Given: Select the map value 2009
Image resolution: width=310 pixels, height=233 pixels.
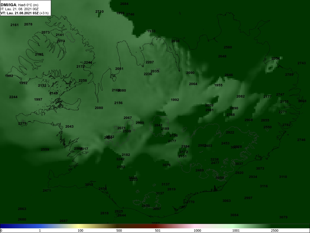Looking at the screenshot, I should 209,105.
